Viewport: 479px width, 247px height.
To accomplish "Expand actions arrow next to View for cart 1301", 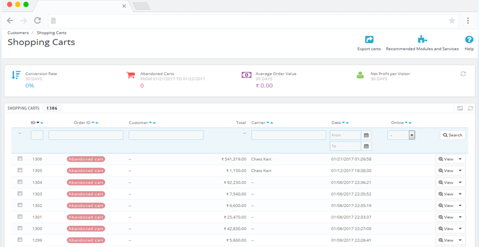I will 460,217.
